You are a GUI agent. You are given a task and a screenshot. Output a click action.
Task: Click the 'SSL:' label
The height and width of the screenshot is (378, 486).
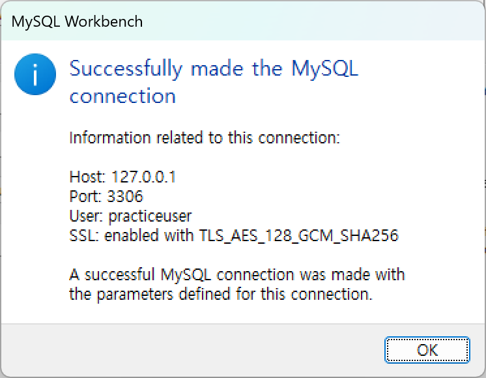tap(84, 235)
